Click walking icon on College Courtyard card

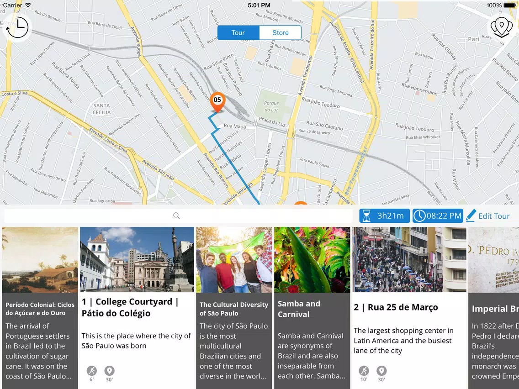(x=92, y=371)
